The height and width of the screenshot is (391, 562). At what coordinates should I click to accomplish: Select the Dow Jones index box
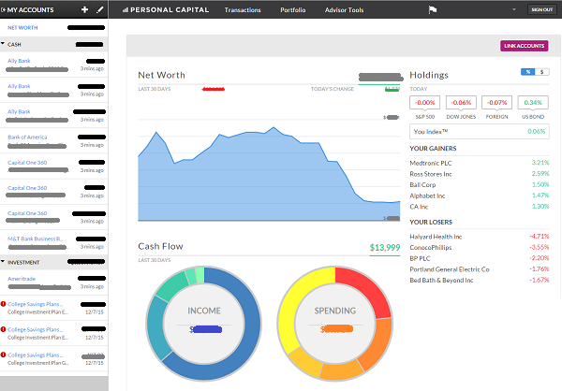[x=461, y=103]
